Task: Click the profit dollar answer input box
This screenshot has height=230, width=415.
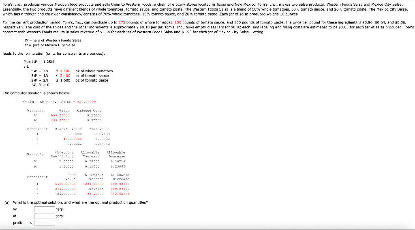Action: [45, 223]
